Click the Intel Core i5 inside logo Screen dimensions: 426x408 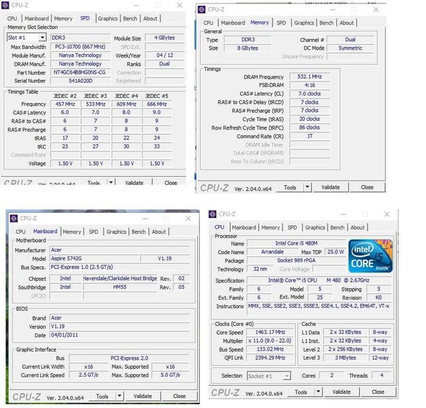click(x=371, y=256)
